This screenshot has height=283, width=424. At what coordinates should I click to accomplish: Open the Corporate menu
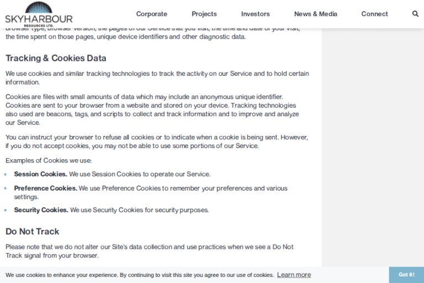point(151,14)
